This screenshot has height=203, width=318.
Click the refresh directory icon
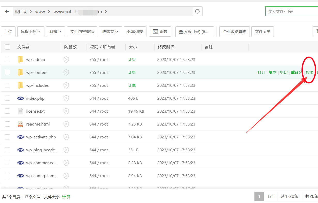[x=197, y=11]
